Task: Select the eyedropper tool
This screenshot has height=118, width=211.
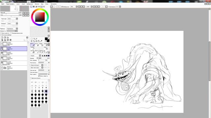Action: (x=41, y=41)
